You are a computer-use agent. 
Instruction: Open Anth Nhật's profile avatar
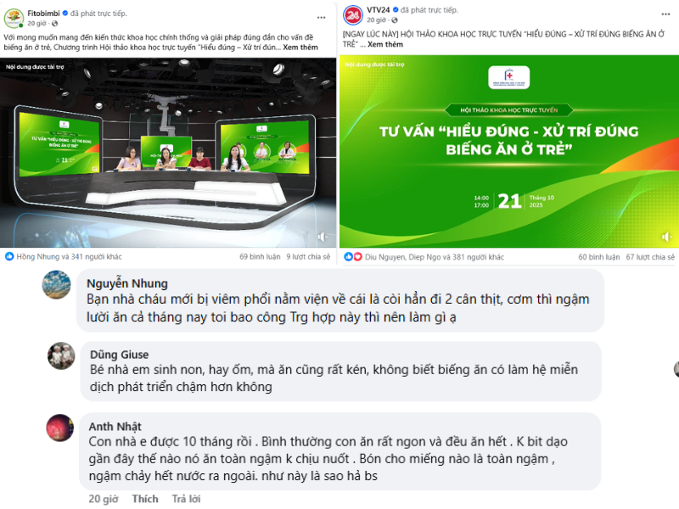(60, 428)
